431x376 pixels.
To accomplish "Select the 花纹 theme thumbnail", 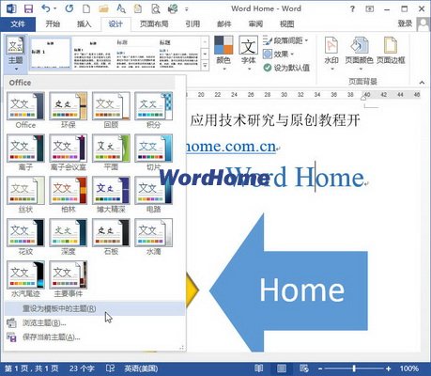I will click(25, 232).
